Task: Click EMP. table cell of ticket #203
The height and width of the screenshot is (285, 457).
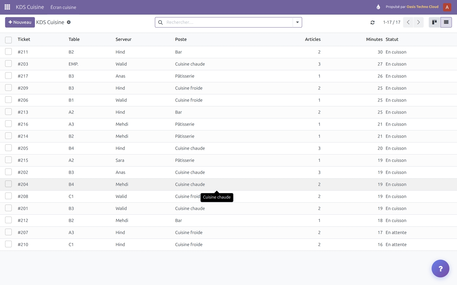Action: [x=73, y=64]
